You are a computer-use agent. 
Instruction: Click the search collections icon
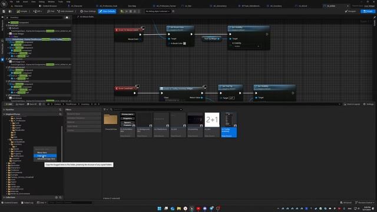tap(60, 198)
